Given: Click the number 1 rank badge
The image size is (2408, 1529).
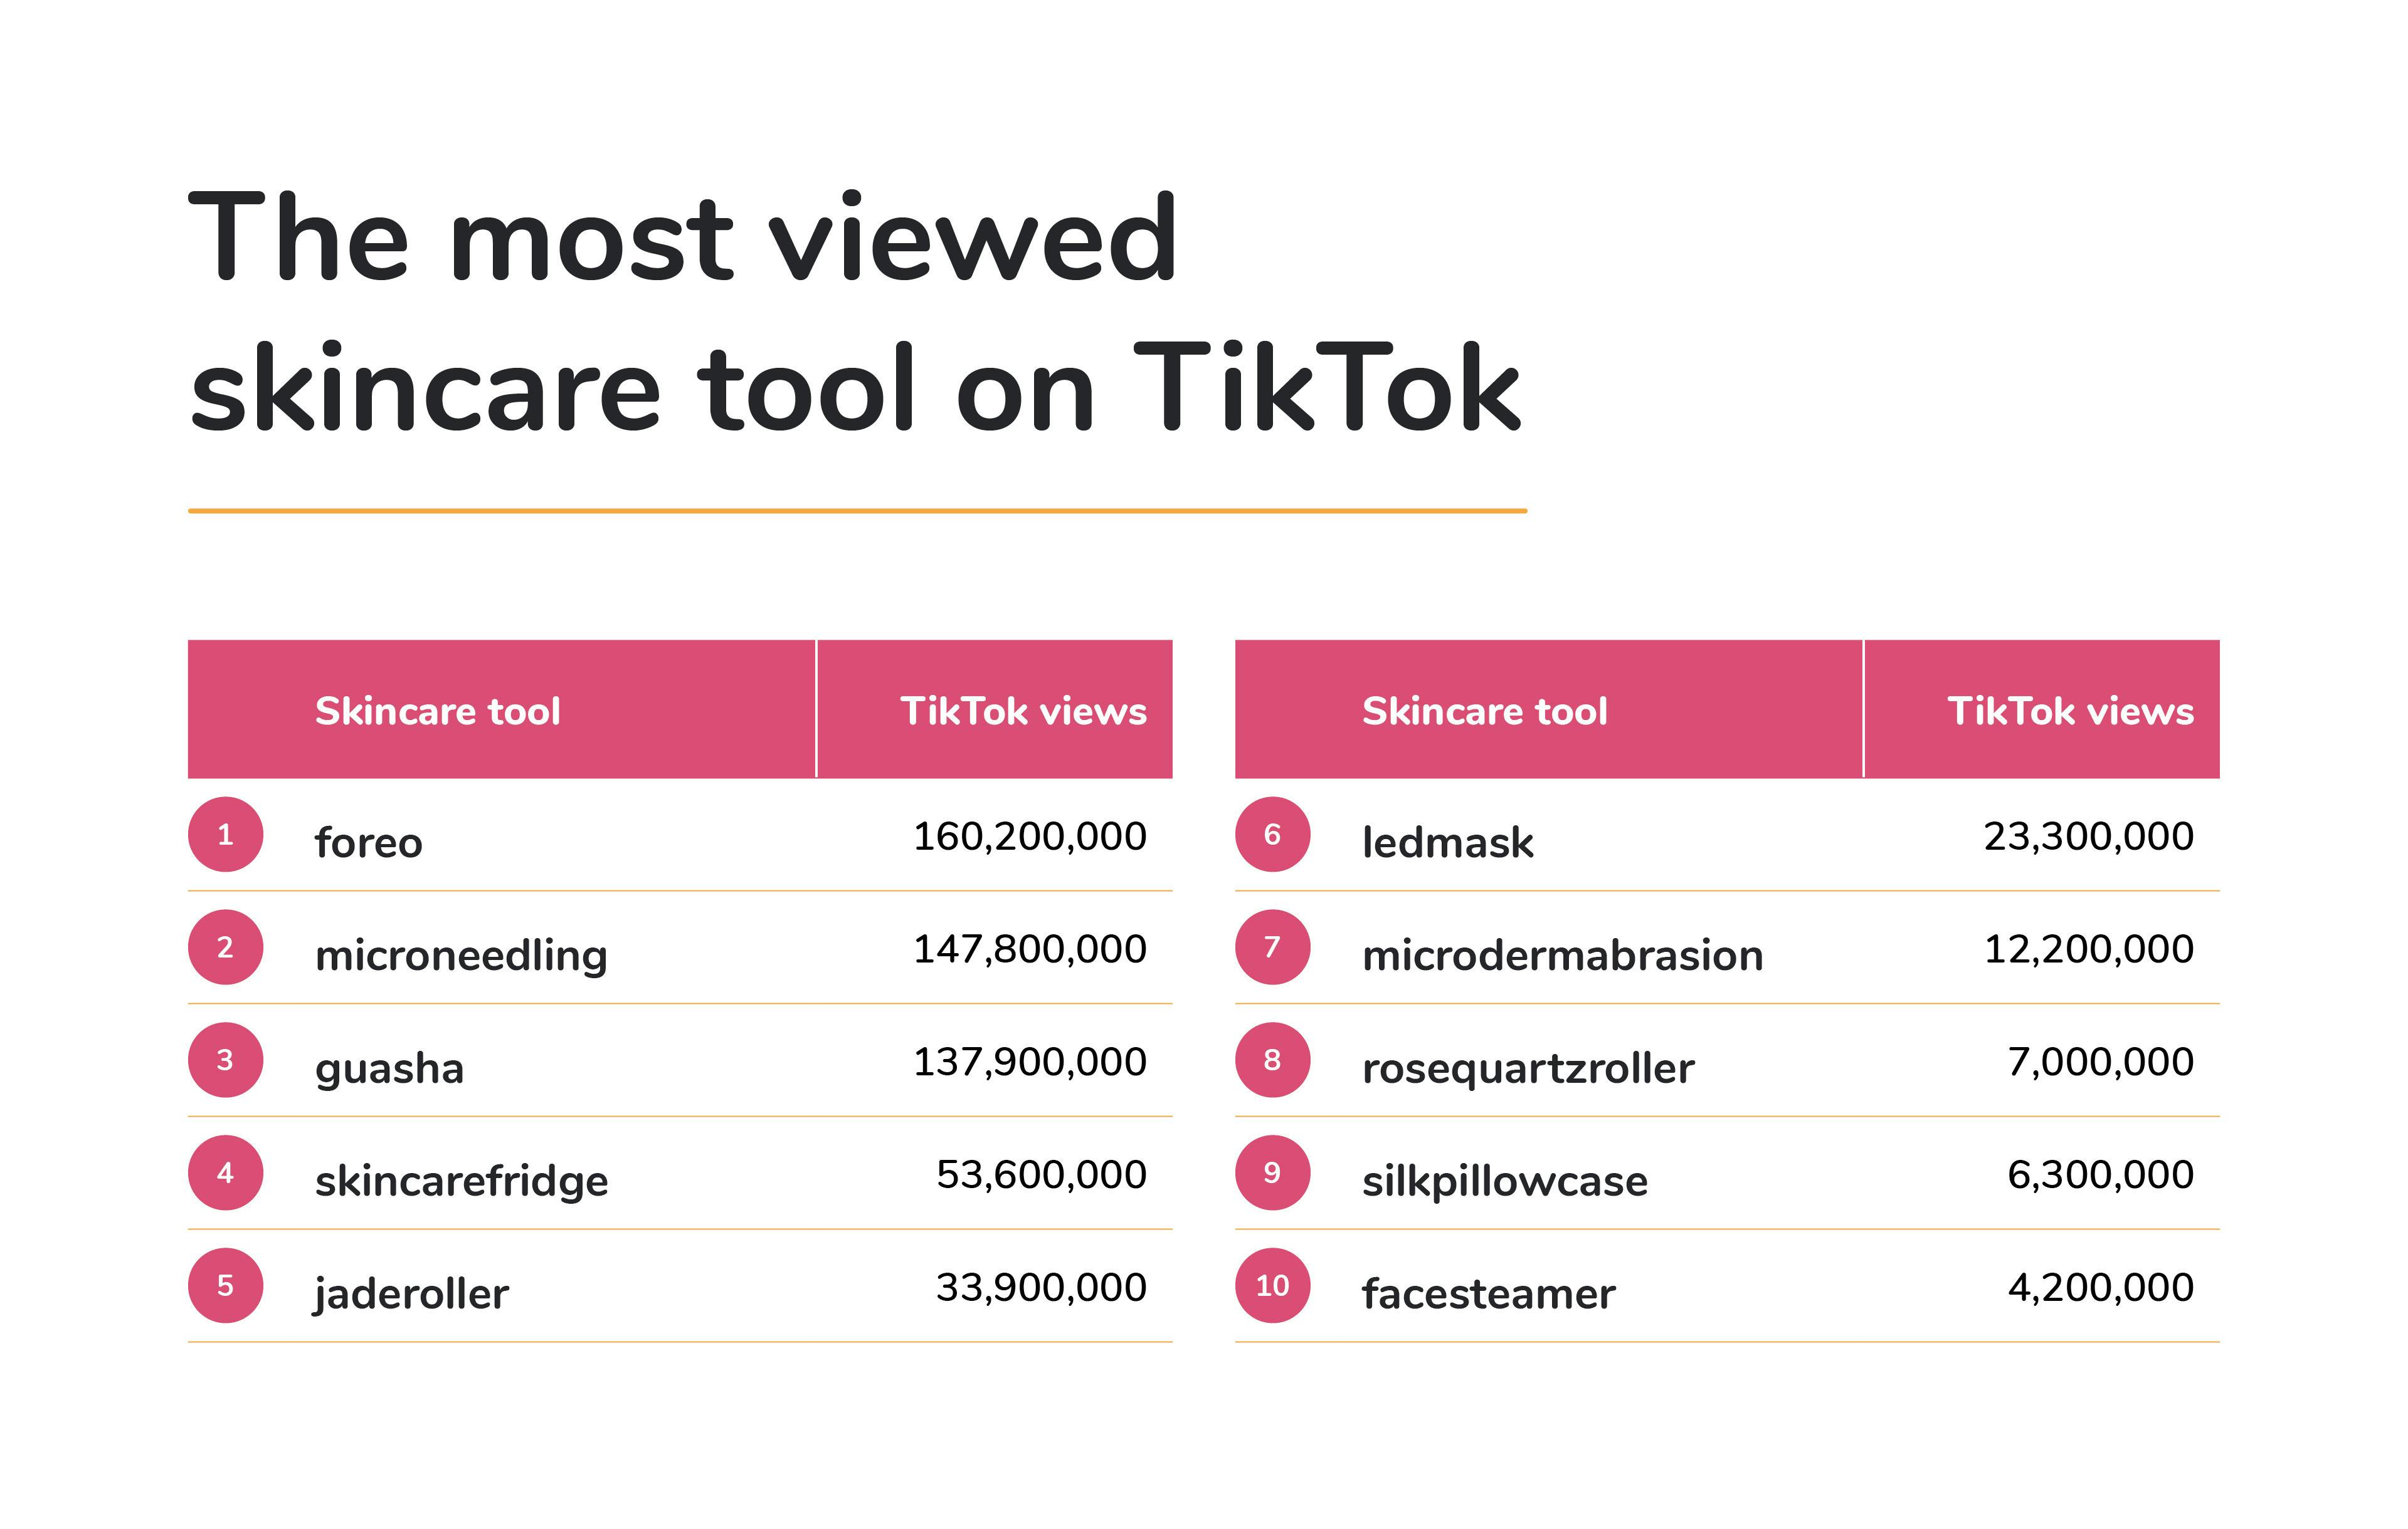Looking at the screenshot, I should [x=225, y=835].
